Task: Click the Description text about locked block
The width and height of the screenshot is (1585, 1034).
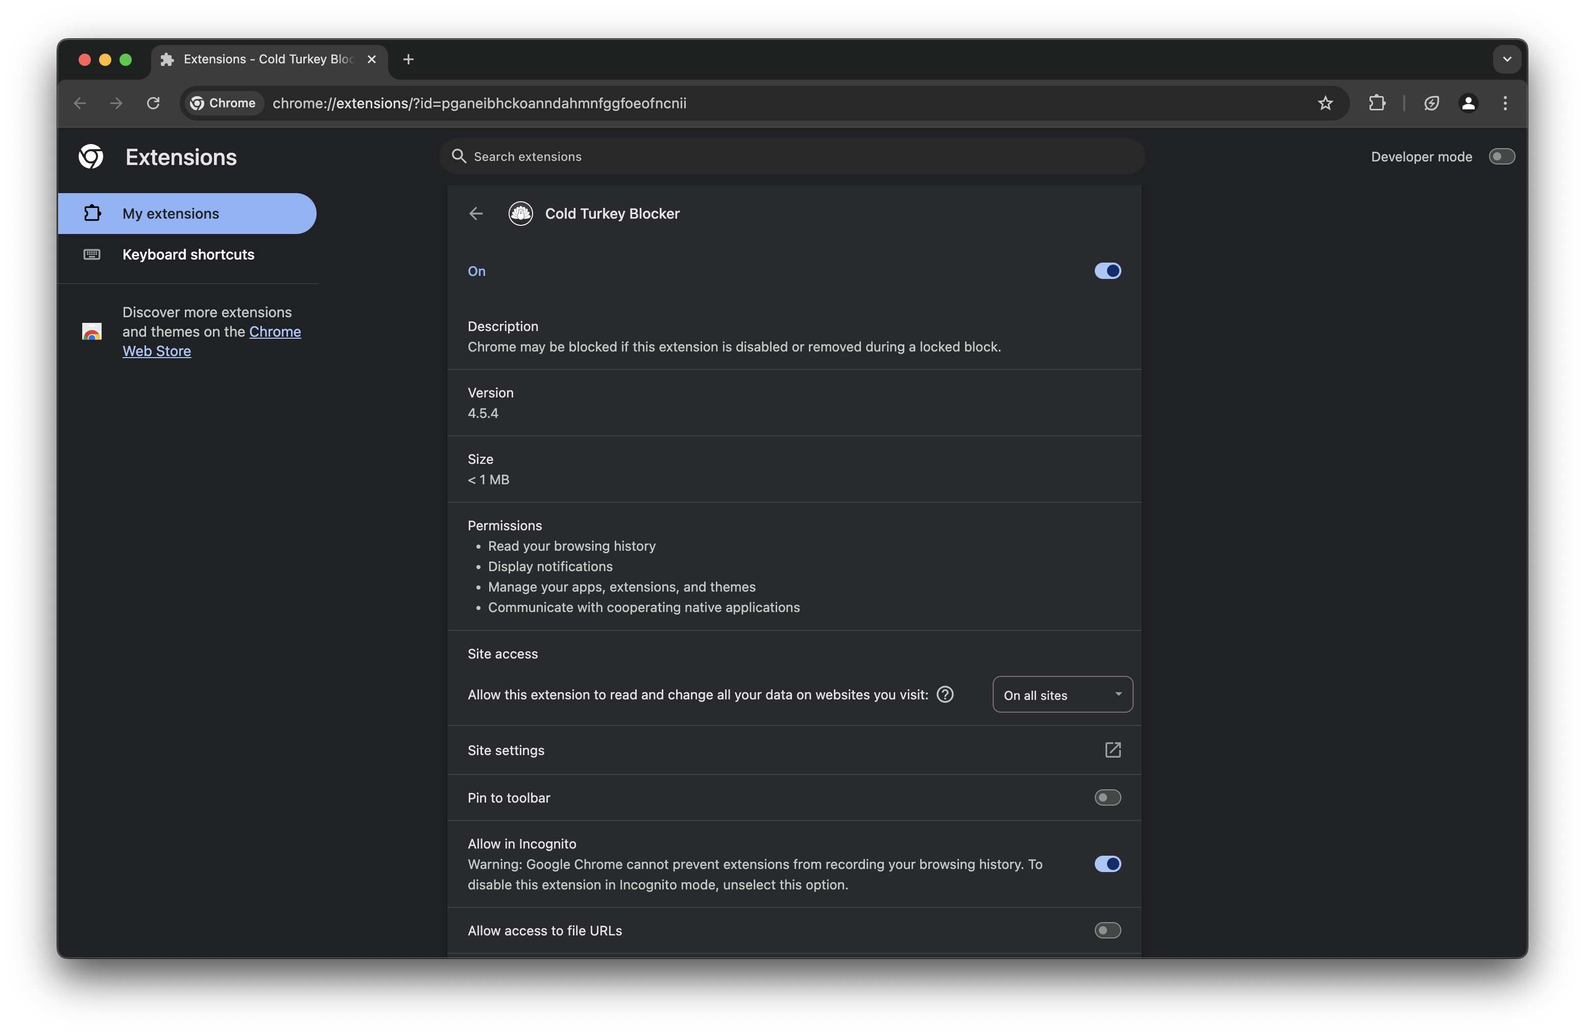Action: pos(734,347)
